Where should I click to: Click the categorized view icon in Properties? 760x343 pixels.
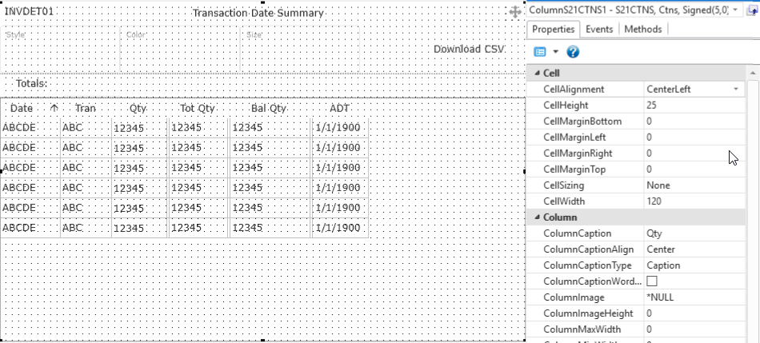[539, 52]
